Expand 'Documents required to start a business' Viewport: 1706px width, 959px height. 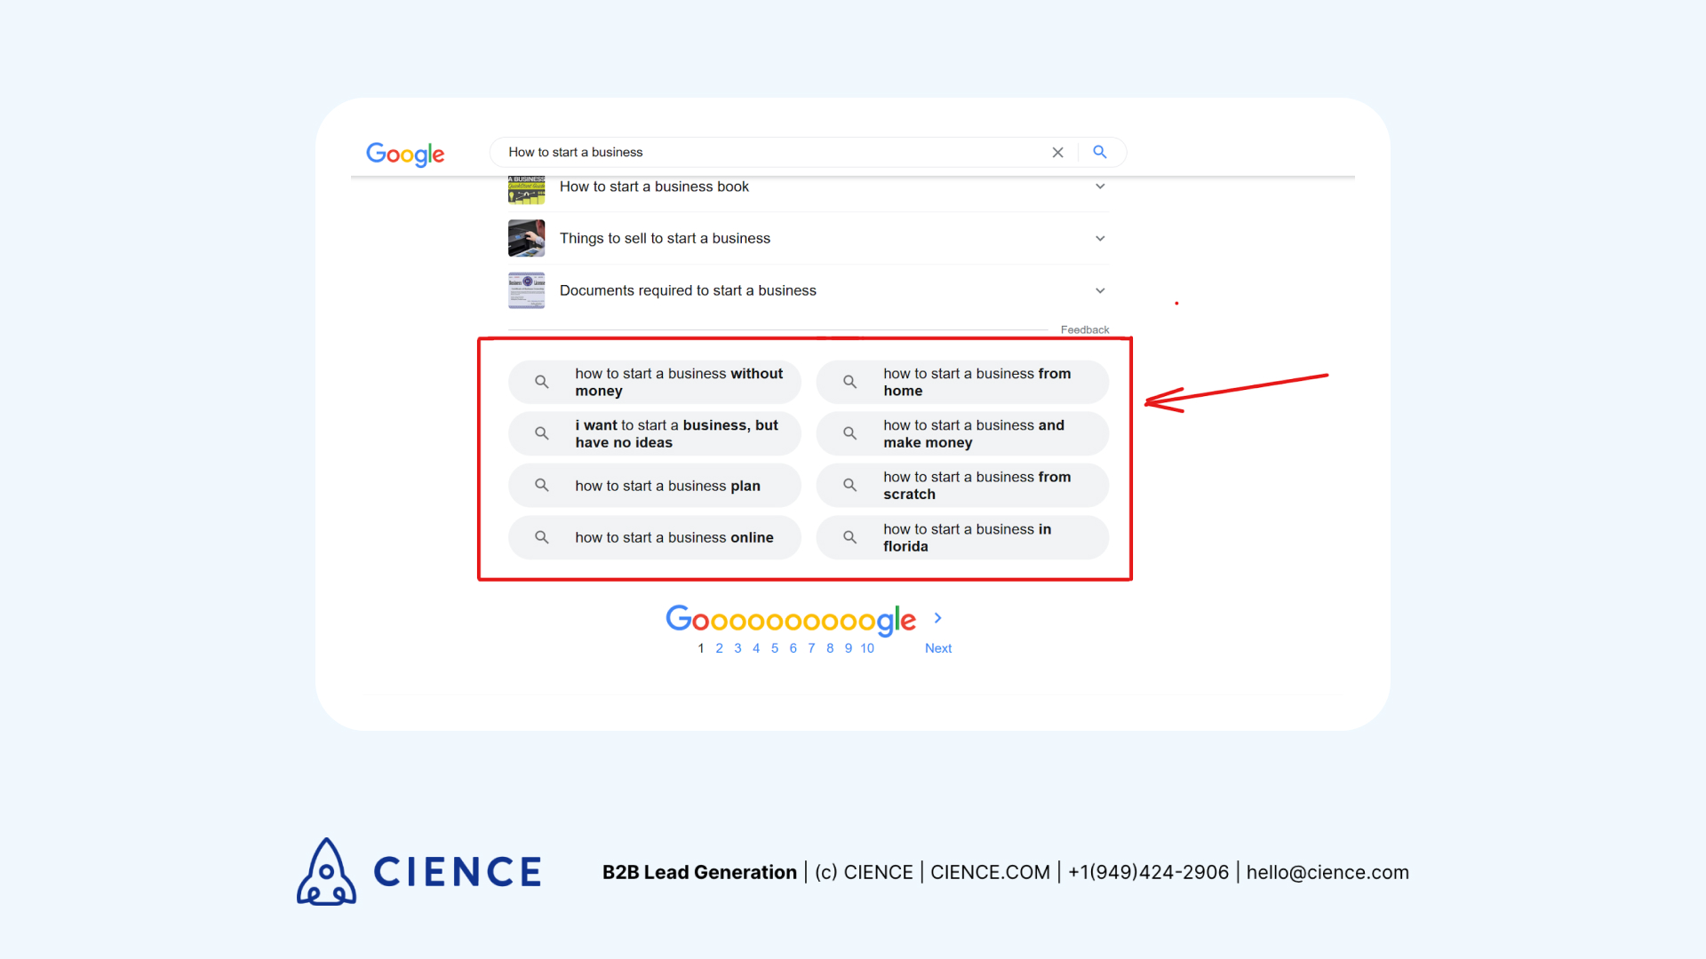[x=1100, y=290]
